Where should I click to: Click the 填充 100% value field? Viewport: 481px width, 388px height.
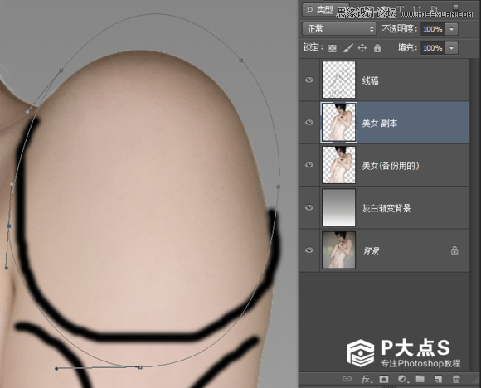point(433,48)
